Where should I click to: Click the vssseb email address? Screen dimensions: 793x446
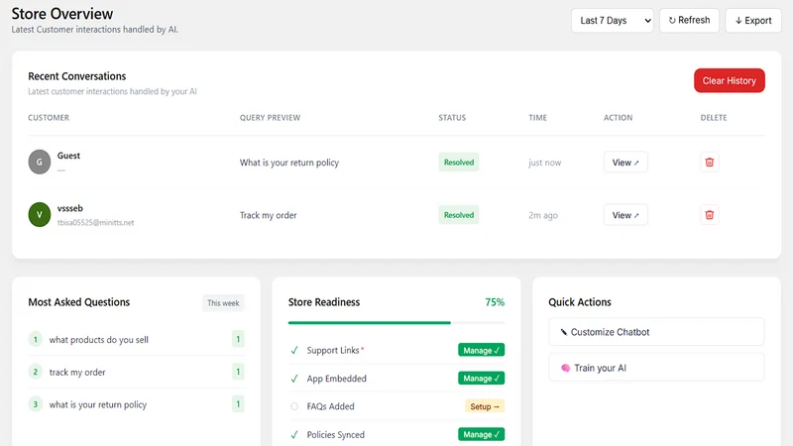(x=95, y=222)
